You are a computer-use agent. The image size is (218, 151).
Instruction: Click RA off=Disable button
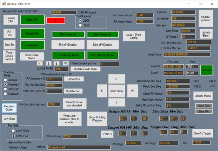pos(68,45)
